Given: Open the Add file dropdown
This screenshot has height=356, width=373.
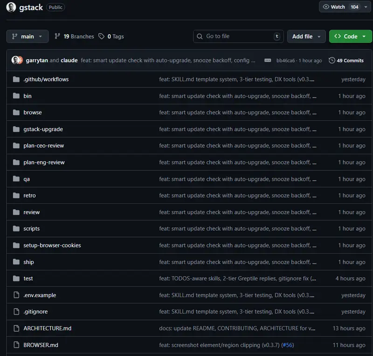Looking at the screenshot, I should [x=306, y=36].
